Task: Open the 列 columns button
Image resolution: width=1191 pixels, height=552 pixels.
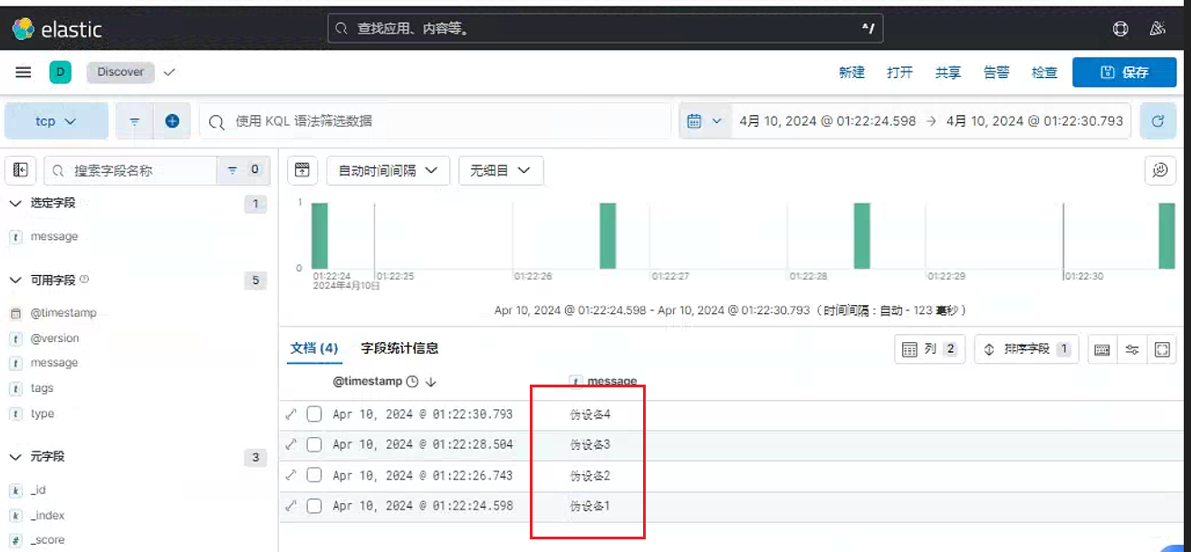Action: 930,349
